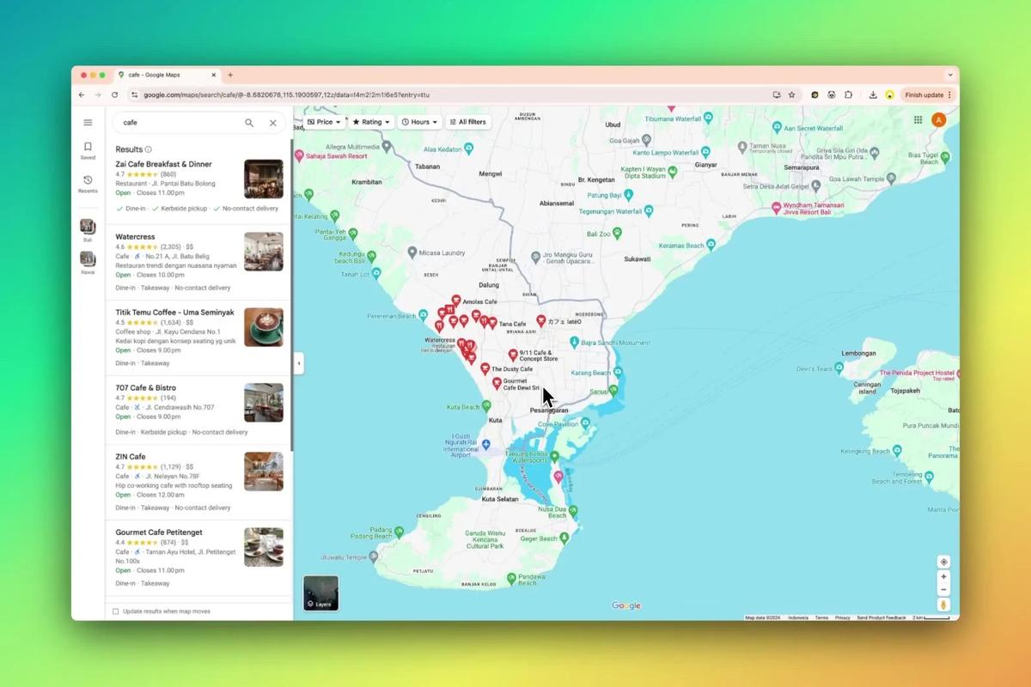Open the hamburger menu in Google Maps
Viewport: 1031px width, 687px height.
(88, 123)
